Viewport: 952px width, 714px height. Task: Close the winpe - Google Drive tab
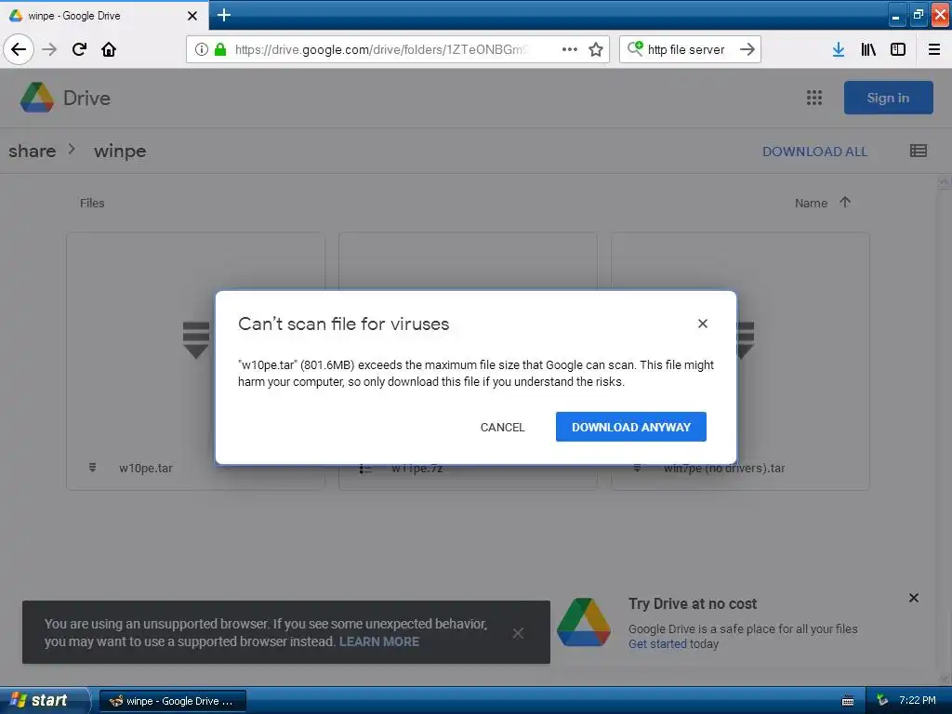[192, 16]
